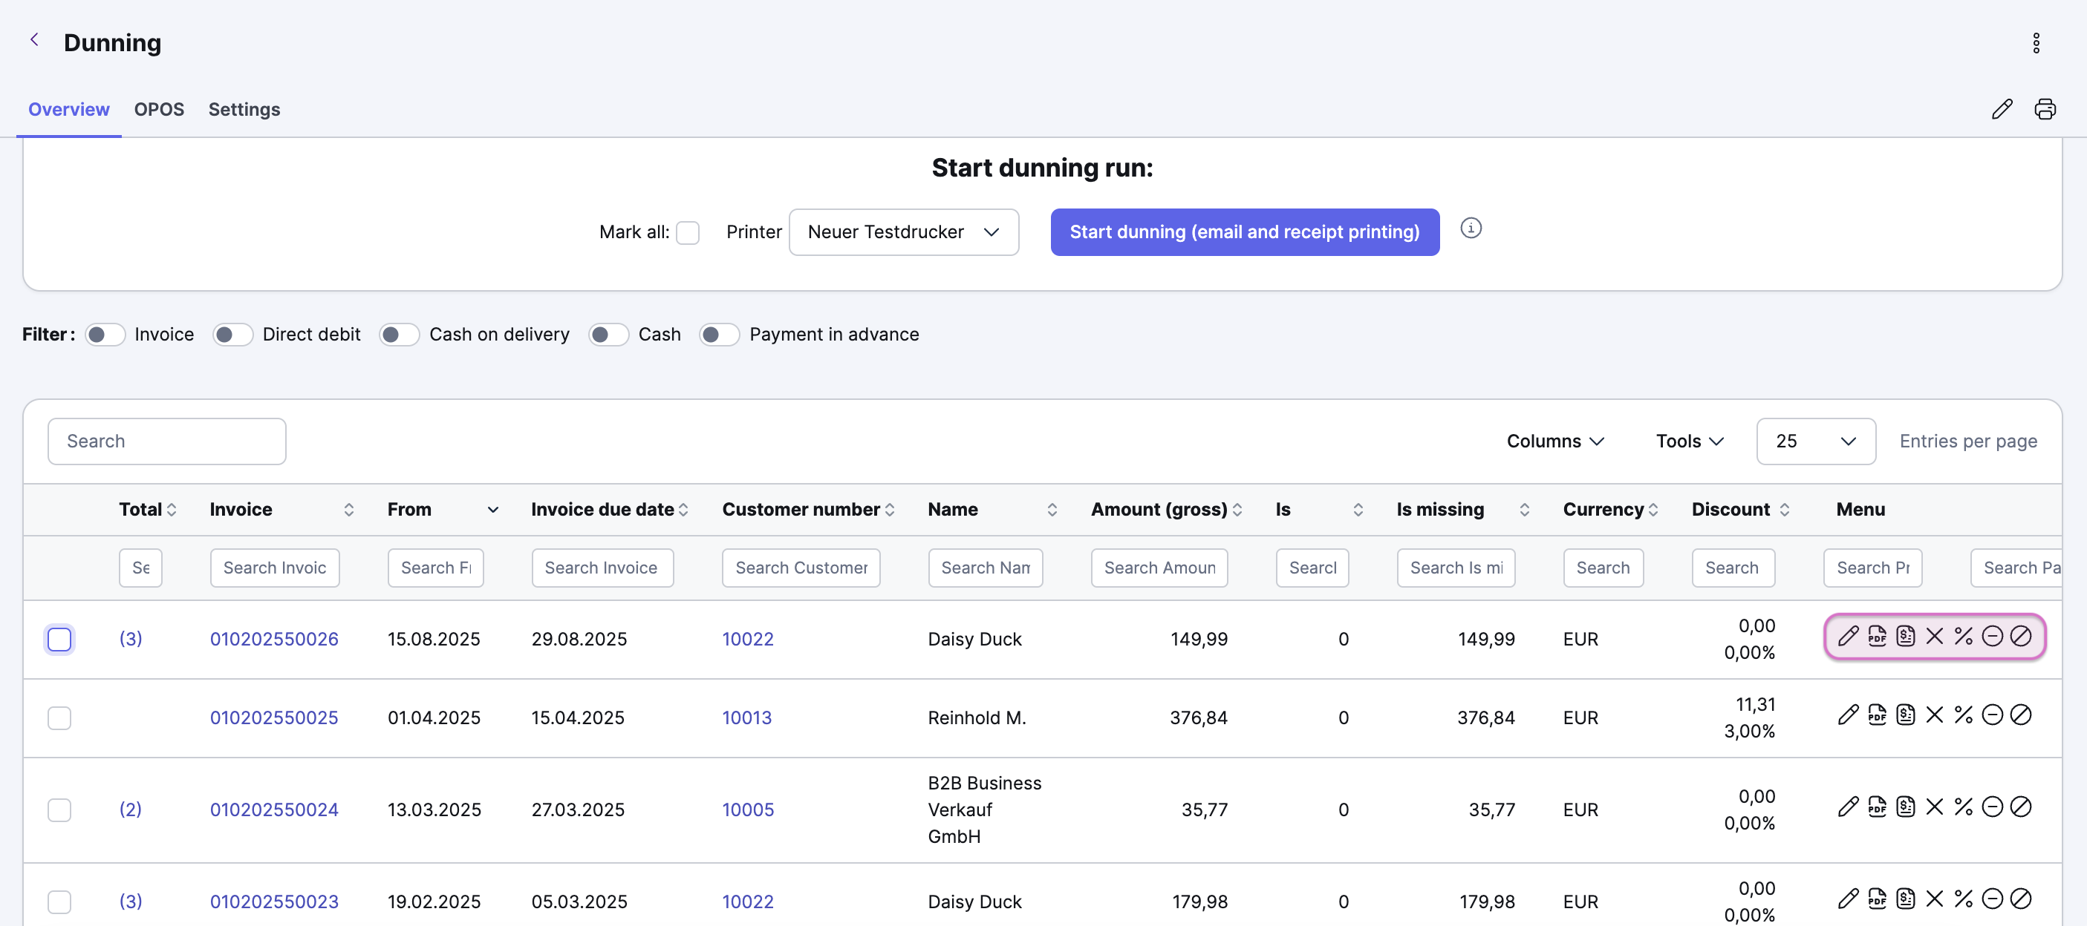Expand the Columns dropdown
This screenshot has width=2087, height=926.
point(1554,441)
